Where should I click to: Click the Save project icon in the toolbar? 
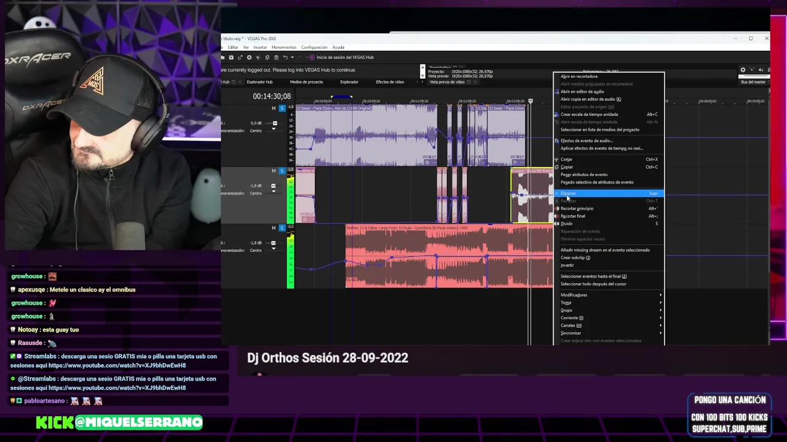point(231,57)
